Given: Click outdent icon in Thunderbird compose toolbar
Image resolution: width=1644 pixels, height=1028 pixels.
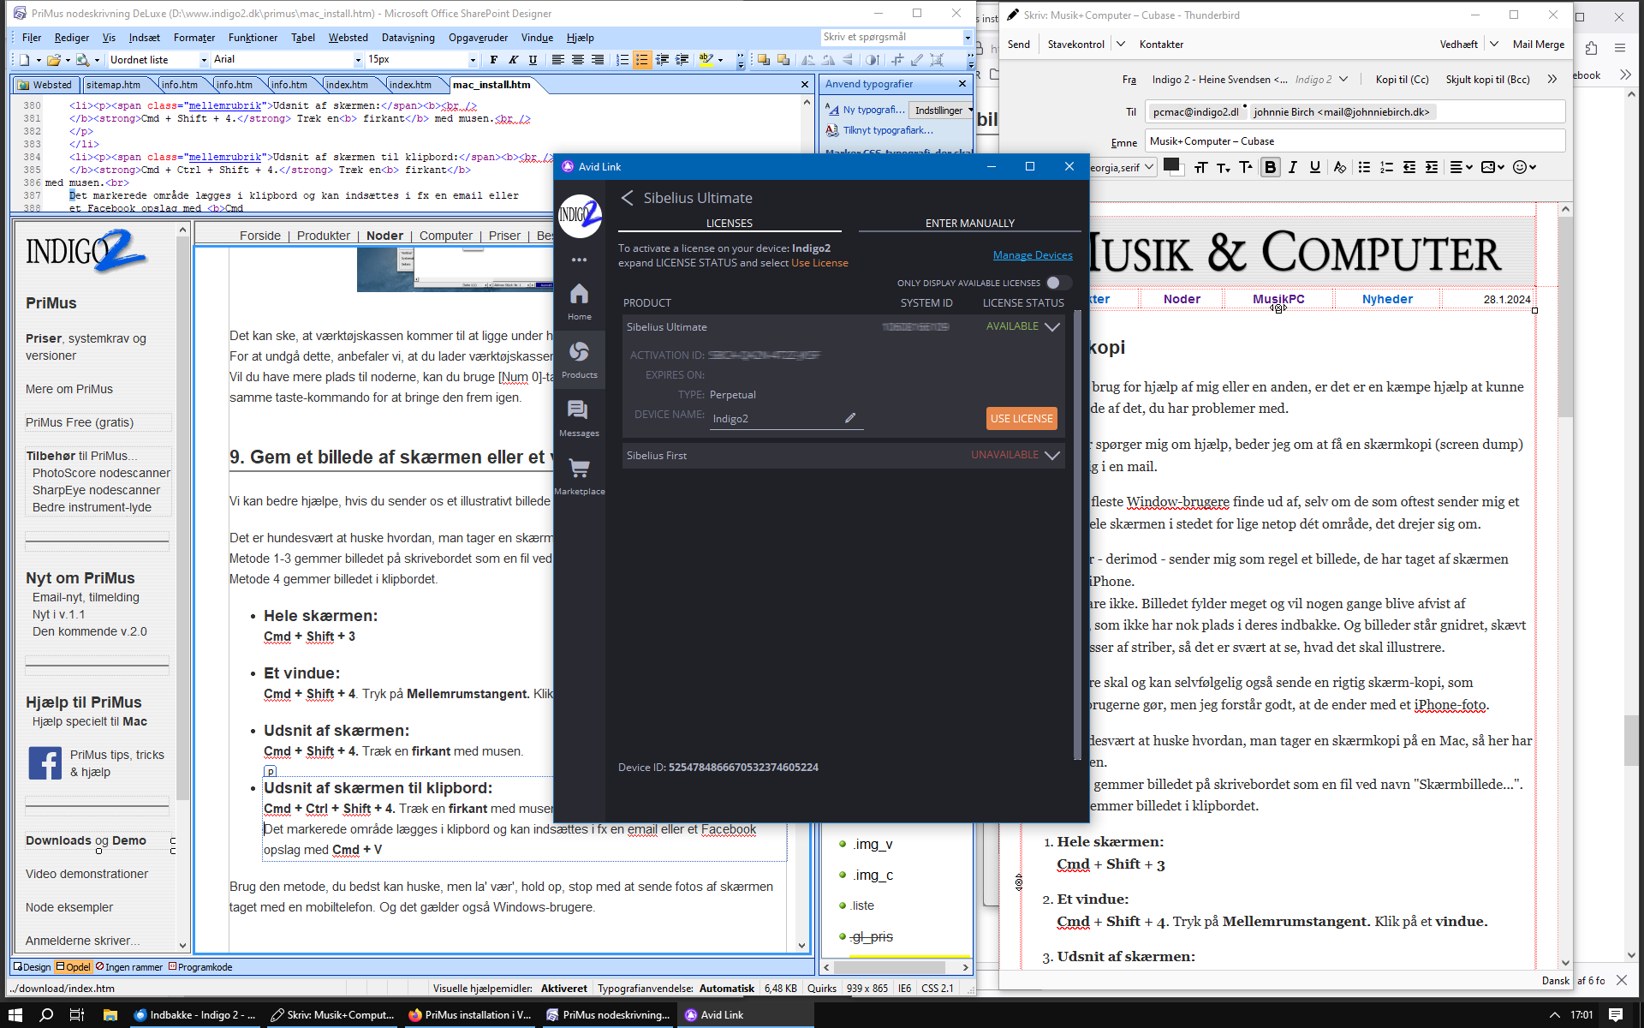Looking at the screenshot, I should (x=1409, y=167).
